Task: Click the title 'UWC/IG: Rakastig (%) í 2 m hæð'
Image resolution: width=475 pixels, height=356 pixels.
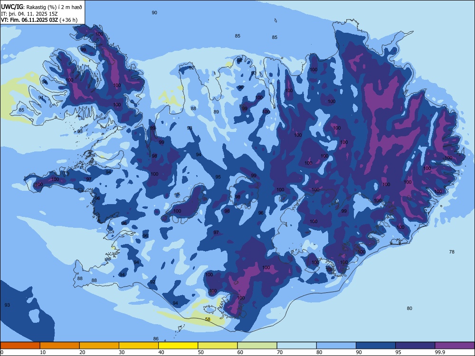Action: pos(41,6)
